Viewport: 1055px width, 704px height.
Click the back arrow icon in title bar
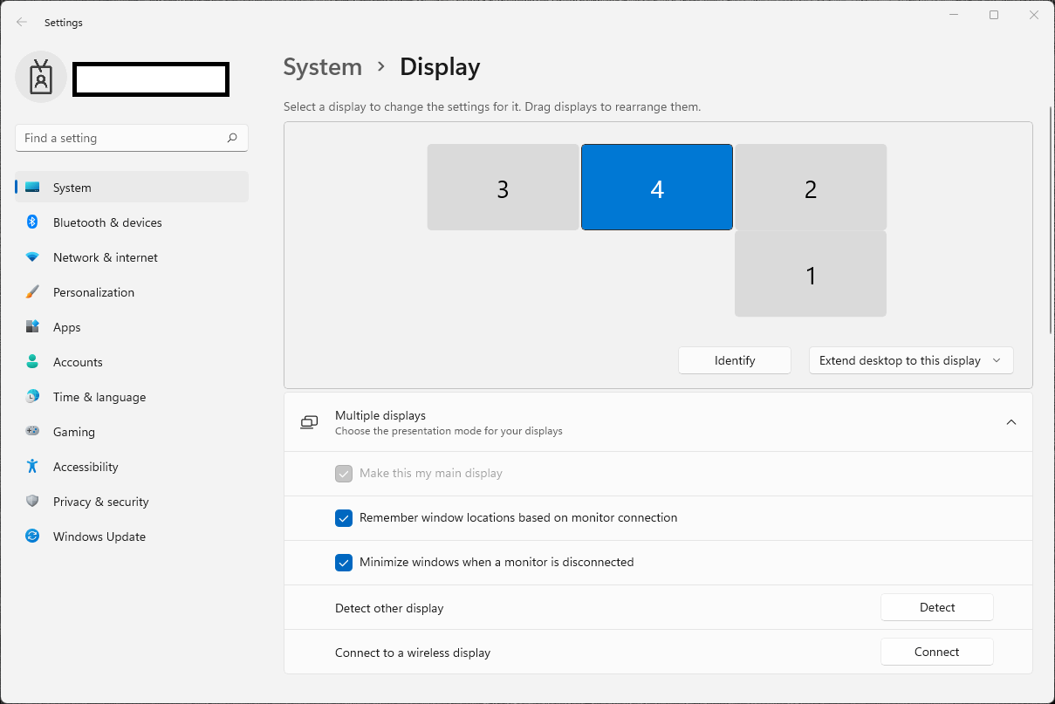pos(22,22)
